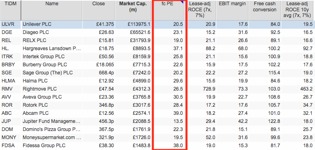
Task: Click the Free cash conversion column header
Action: tap(265, 10)
